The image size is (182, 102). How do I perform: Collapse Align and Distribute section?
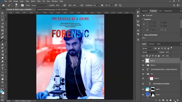point(142,35)
